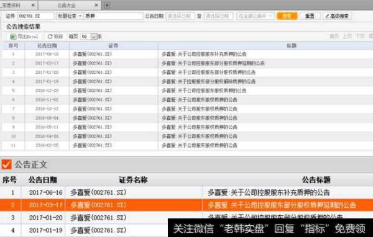
Task: Click the 导出Excel label
Action: click(28, 37)
